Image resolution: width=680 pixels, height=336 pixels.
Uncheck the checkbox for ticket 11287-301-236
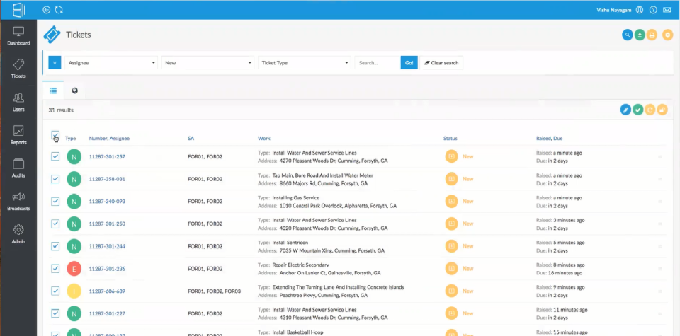(x=55, y=269)
